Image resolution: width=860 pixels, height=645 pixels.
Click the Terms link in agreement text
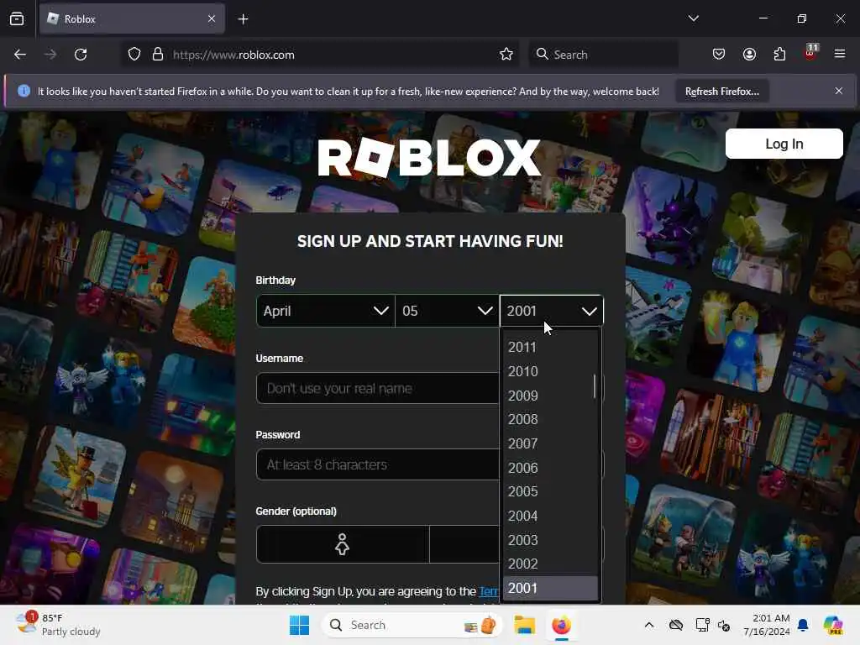[489, 591]
